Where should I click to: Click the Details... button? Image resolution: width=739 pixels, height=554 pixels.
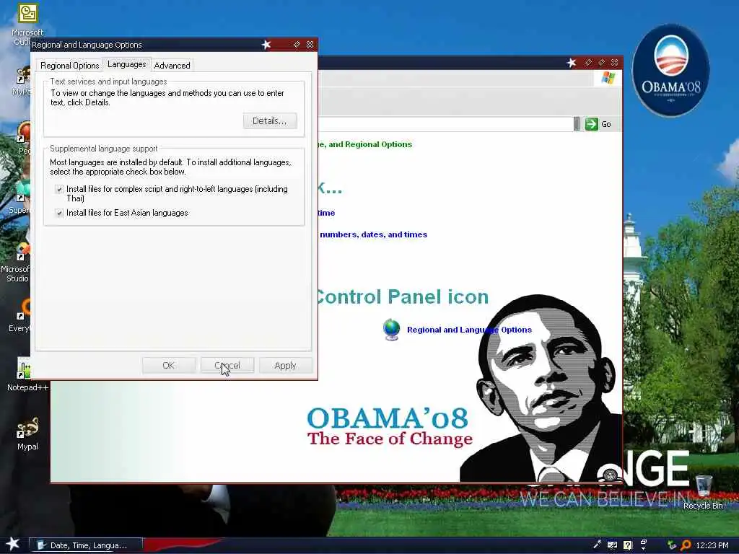point(270,121)
